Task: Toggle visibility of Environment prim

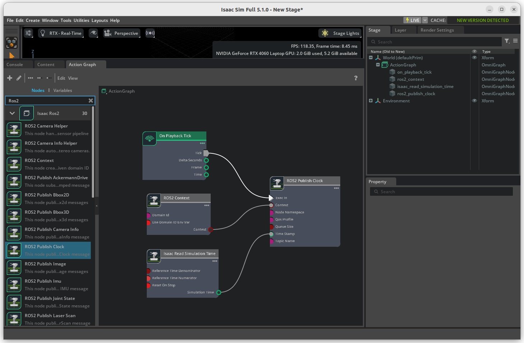Action: [474, 101]
